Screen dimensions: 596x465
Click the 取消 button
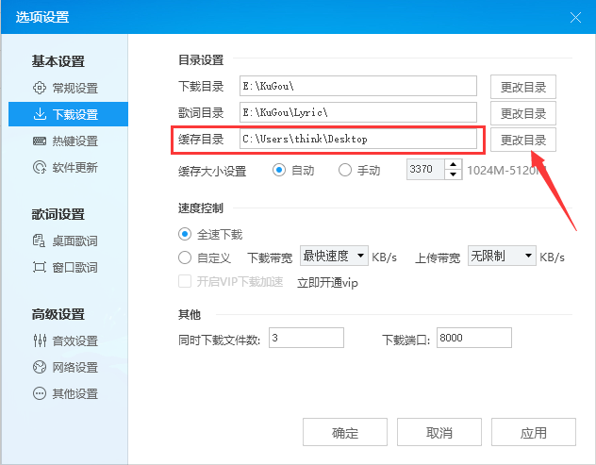[439, 432]
